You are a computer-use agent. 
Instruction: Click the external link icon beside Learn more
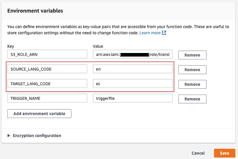164,33
